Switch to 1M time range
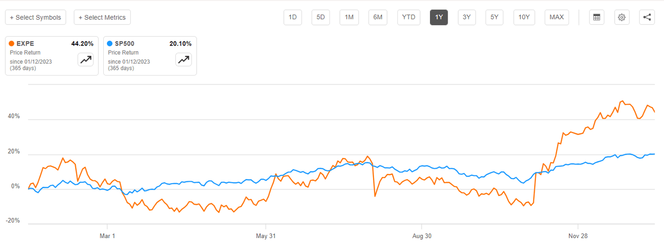664x250 pixels. [x=349, y=17]
